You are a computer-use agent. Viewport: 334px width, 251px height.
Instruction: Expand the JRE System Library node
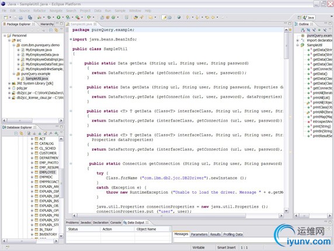[9, 83]
